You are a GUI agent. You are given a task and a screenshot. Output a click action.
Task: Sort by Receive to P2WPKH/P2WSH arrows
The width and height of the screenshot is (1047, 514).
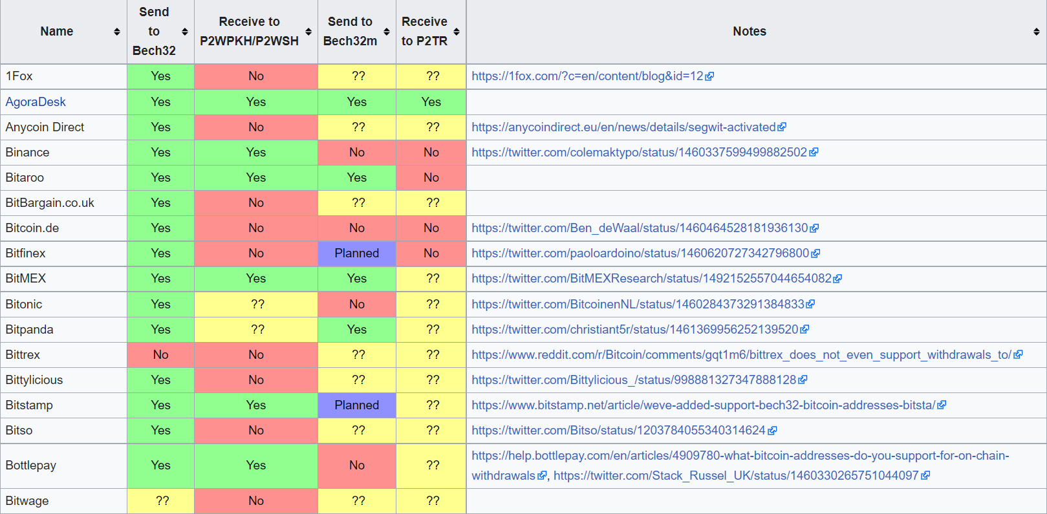click(x=308, y=32)
